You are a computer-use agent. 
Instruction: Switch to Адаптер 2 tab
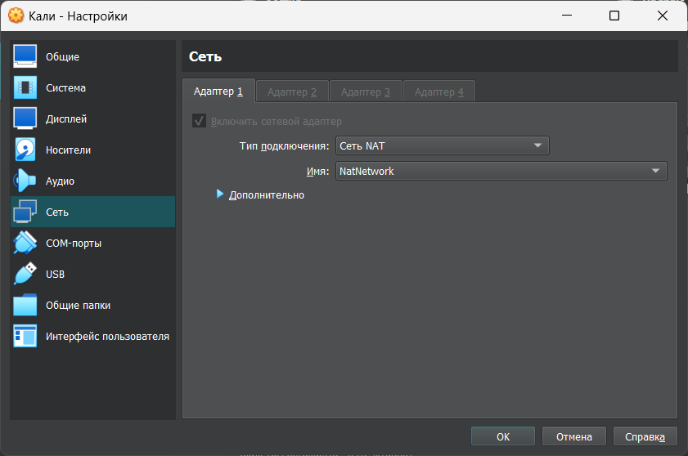[x=292, y=92]
